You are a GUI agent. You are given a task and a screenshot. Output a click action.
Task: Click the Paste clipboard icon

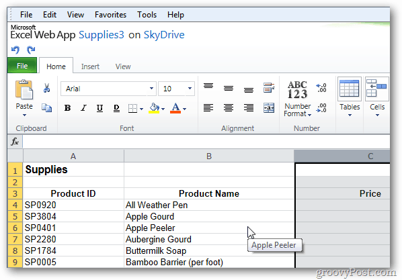click(24, 89)
